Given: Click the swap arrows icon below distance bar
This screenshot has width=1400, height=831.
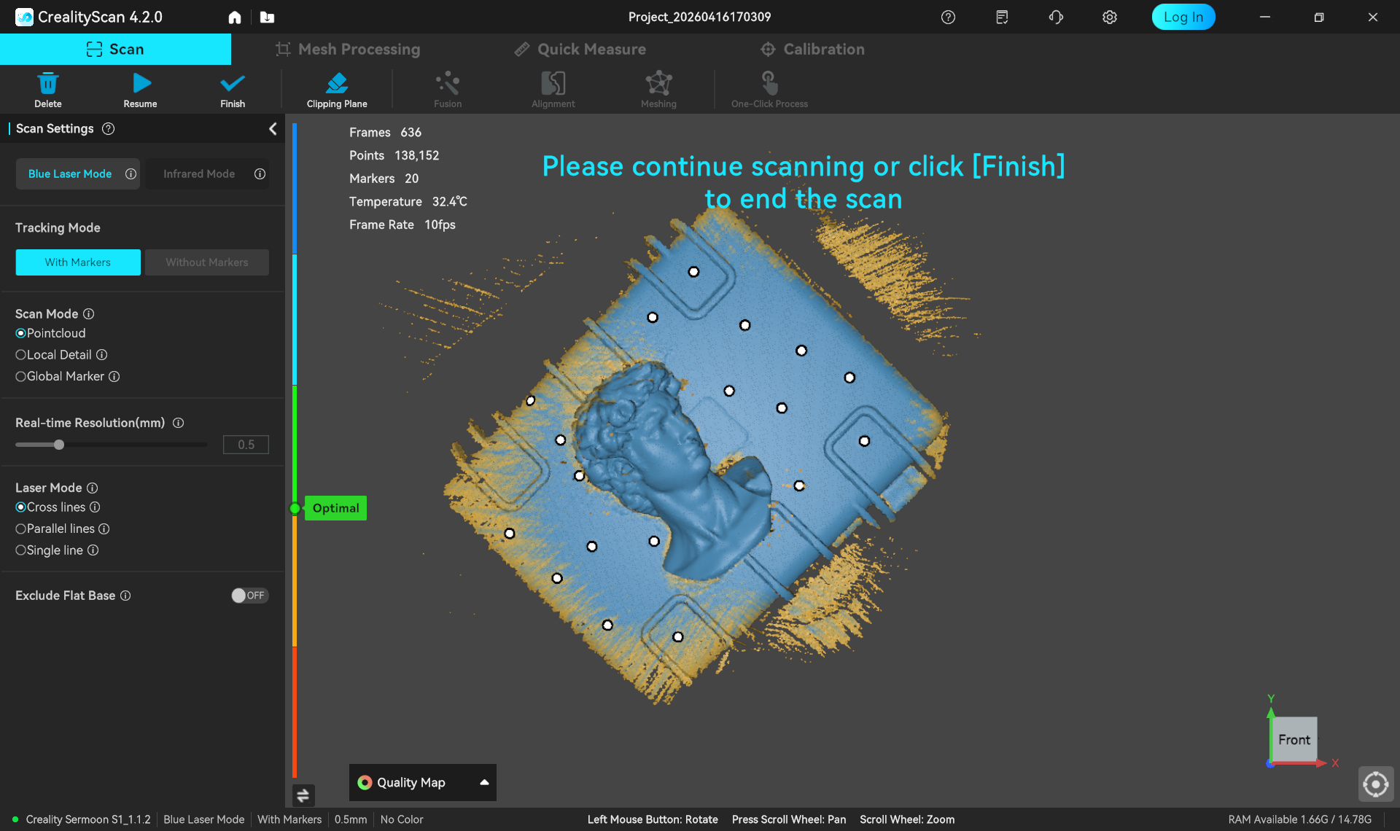Looking at the screenshot, I should (303, 795).
